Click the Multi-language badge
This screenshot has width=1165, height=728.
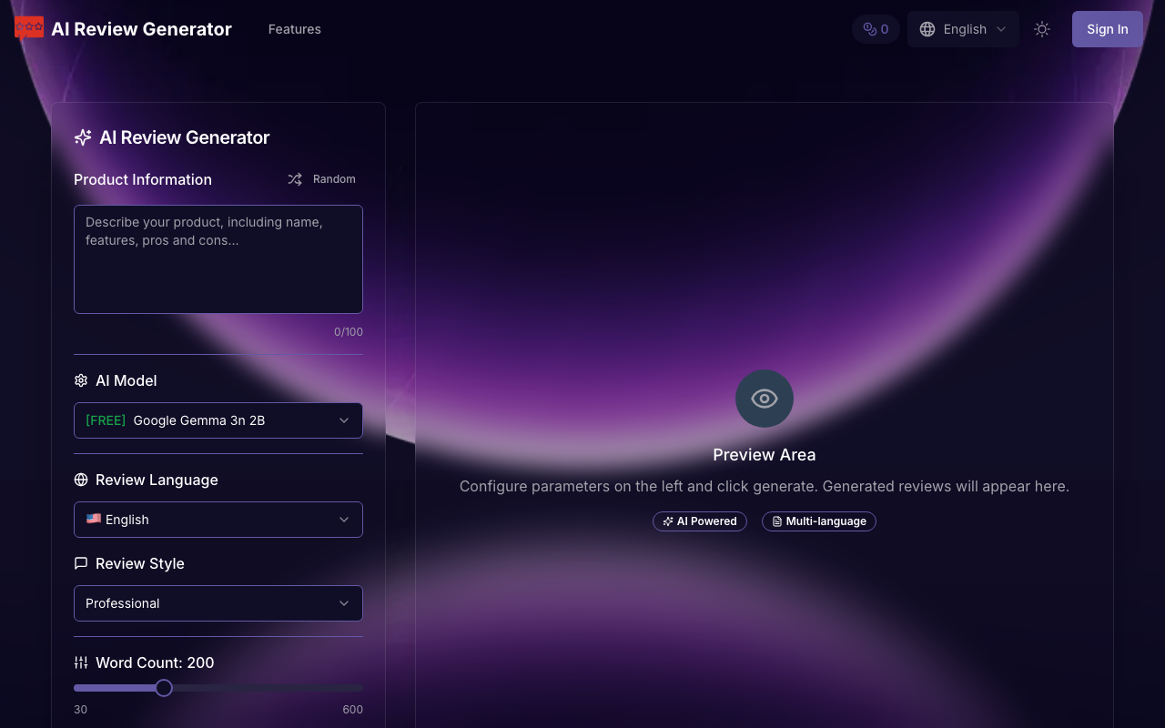point(819,521)
